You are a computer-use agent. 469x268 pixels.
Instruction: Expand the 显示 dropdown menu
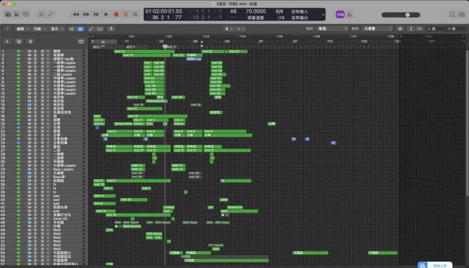click(57, 29)
